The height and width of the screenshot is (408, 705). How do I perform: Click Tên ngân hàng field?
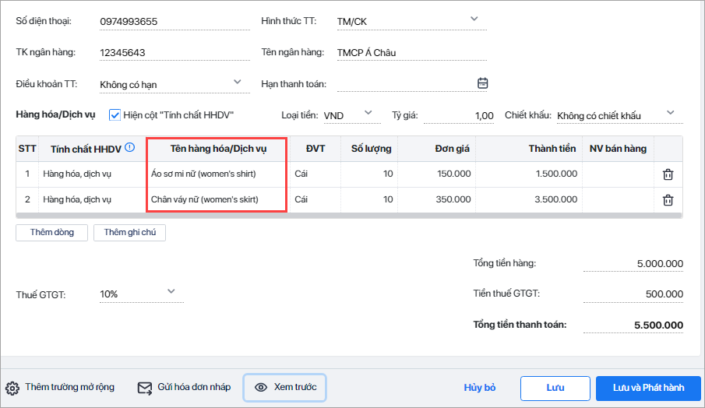(412, 53)
